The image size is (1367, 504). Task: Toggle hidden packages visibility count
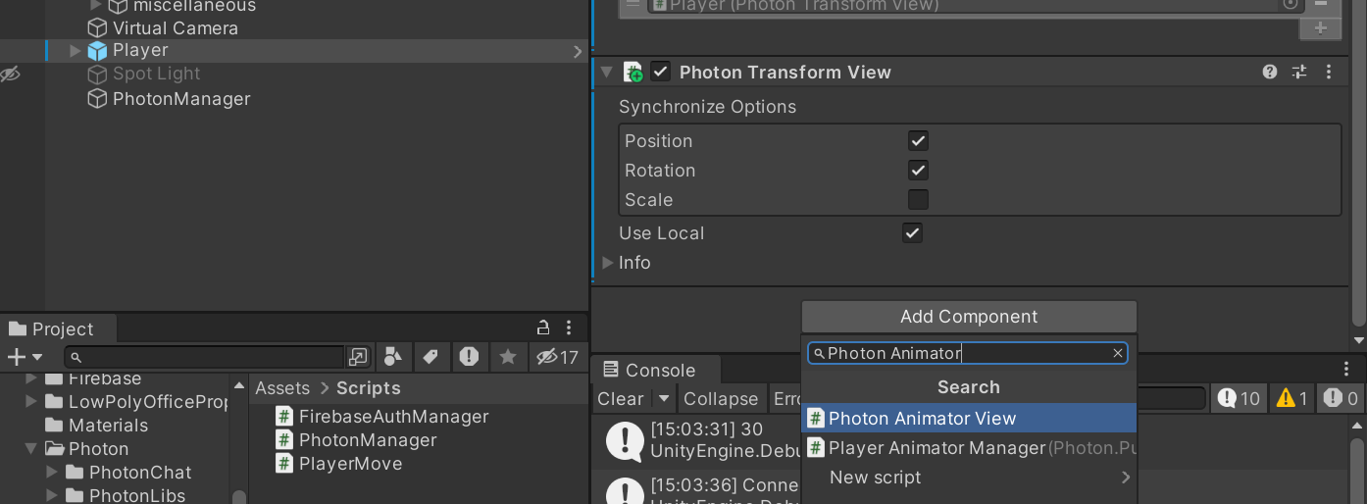557,357
